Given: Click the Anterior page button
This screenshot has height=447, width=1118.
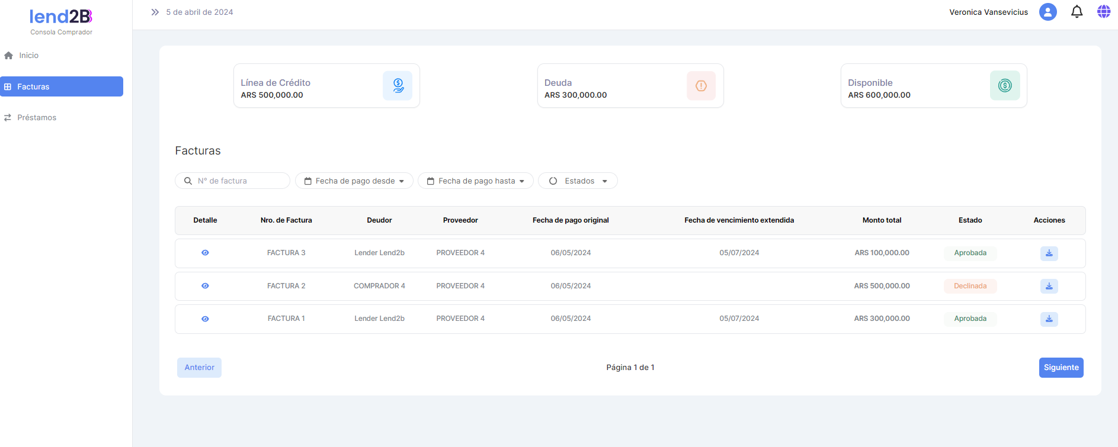Looking at the screenshot, I should click(199, 368).
